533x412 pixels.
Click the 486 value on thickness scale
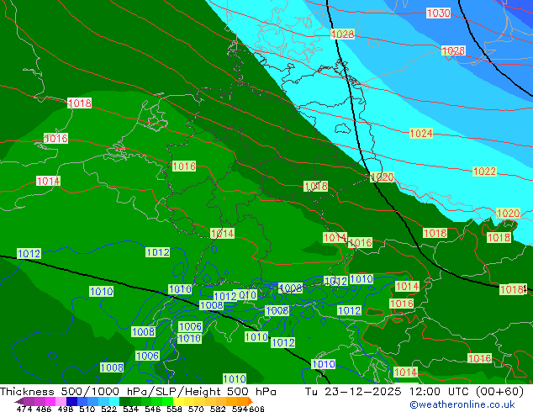[x=44, y=409]
